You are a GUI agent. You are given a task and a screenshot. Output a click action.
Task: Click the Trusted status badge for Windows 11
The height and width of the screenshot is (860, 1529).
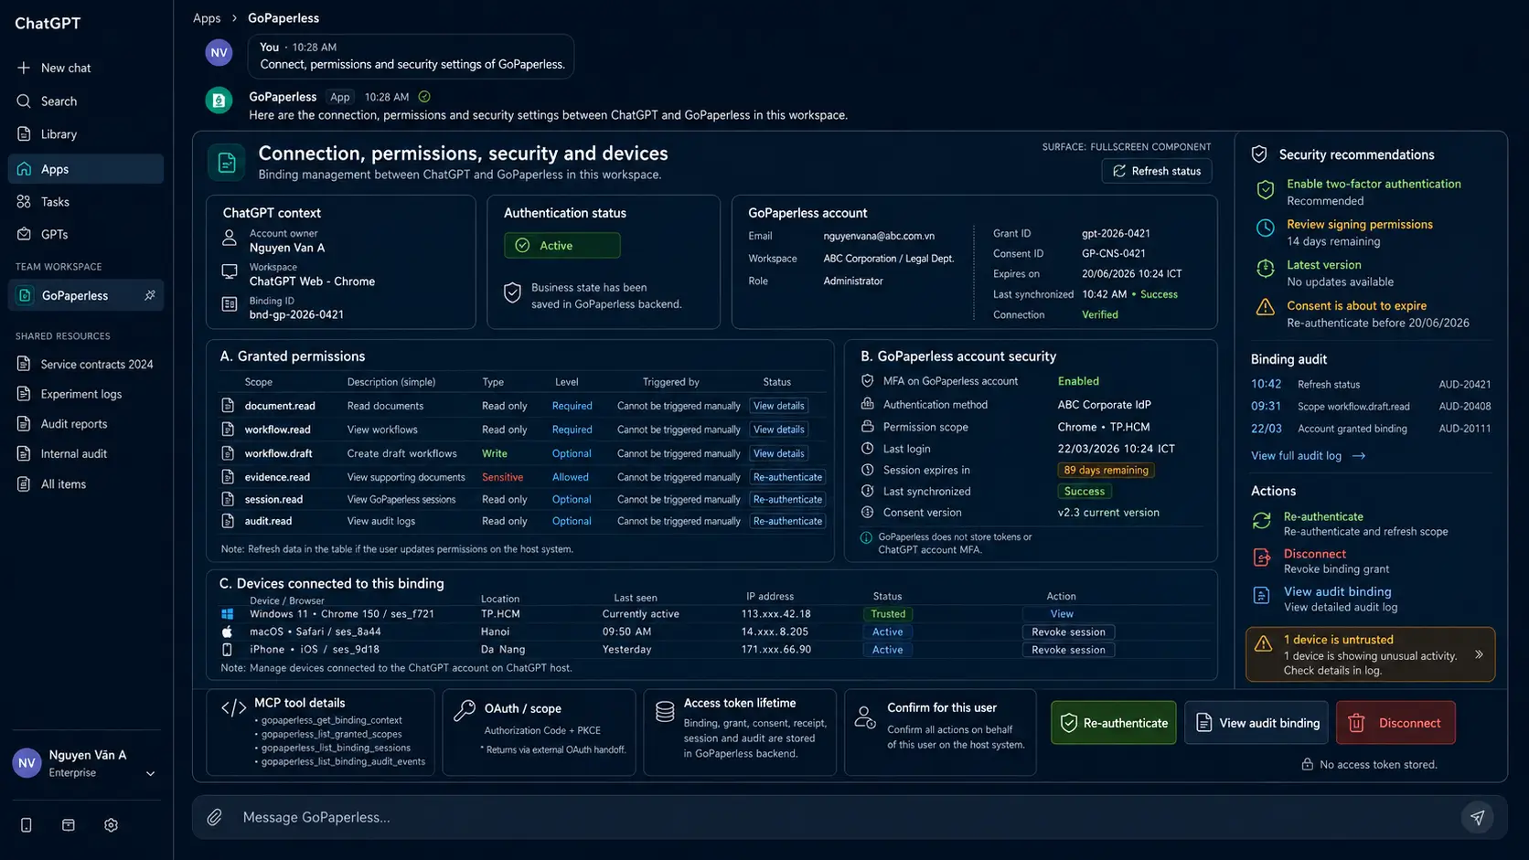click(x=888, y=614)
